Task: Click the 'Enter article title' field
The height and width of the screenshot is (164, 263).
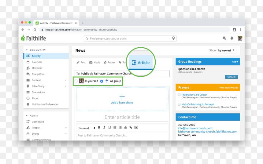Action: [x=122, y=117]
